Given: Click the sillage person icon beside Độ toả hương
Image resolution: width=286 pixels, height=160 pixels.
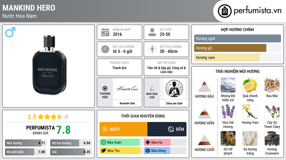Looking at the screenshot, I should [152, 49].
